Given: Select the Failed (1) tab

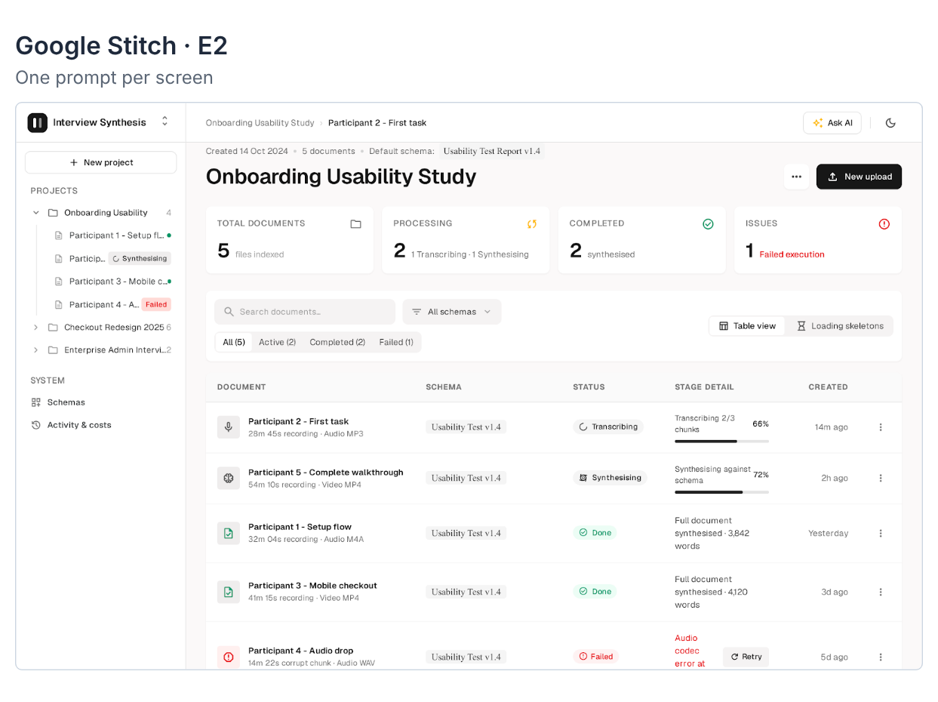Looking at the screenshot, I should (396, 342).
